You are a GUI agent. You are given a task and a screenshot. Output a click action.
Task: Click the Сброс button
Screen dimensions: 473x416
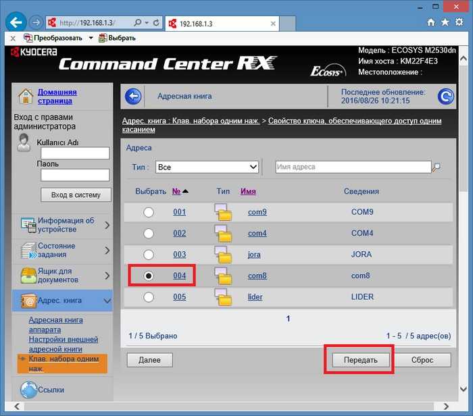422,360
